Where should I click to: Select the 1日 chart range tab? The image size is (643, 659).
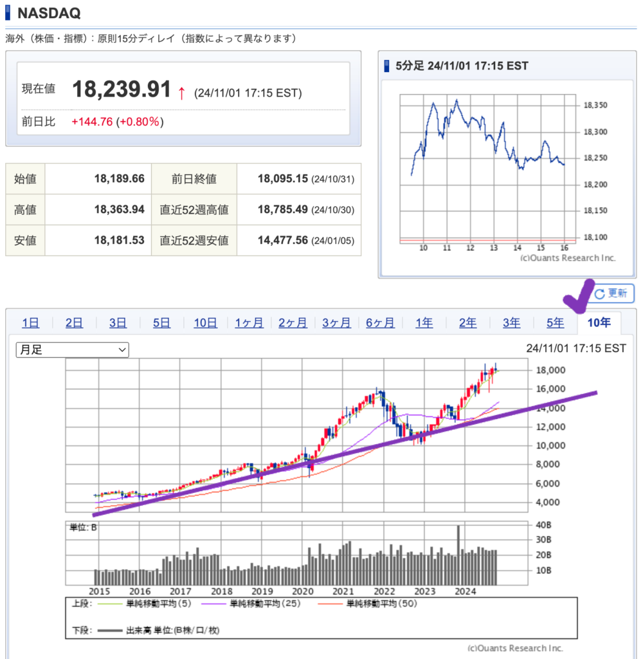(31, 323)
